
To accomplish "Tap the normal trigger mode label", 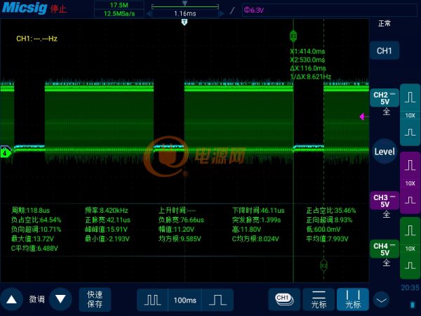I will 385,24.
